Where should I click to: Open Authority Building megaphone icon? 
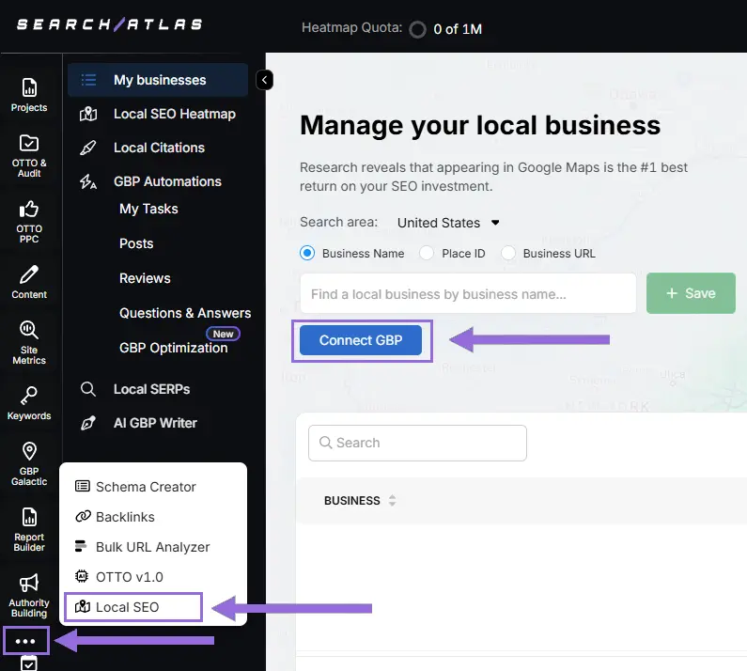pos(29,594)
